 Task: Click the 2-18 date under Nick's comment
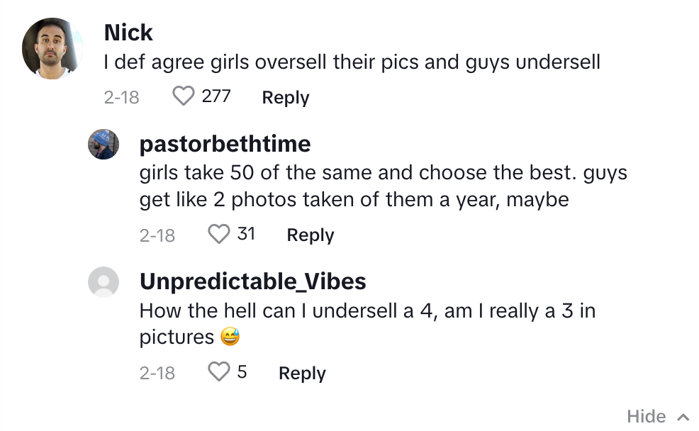(121, 97)
